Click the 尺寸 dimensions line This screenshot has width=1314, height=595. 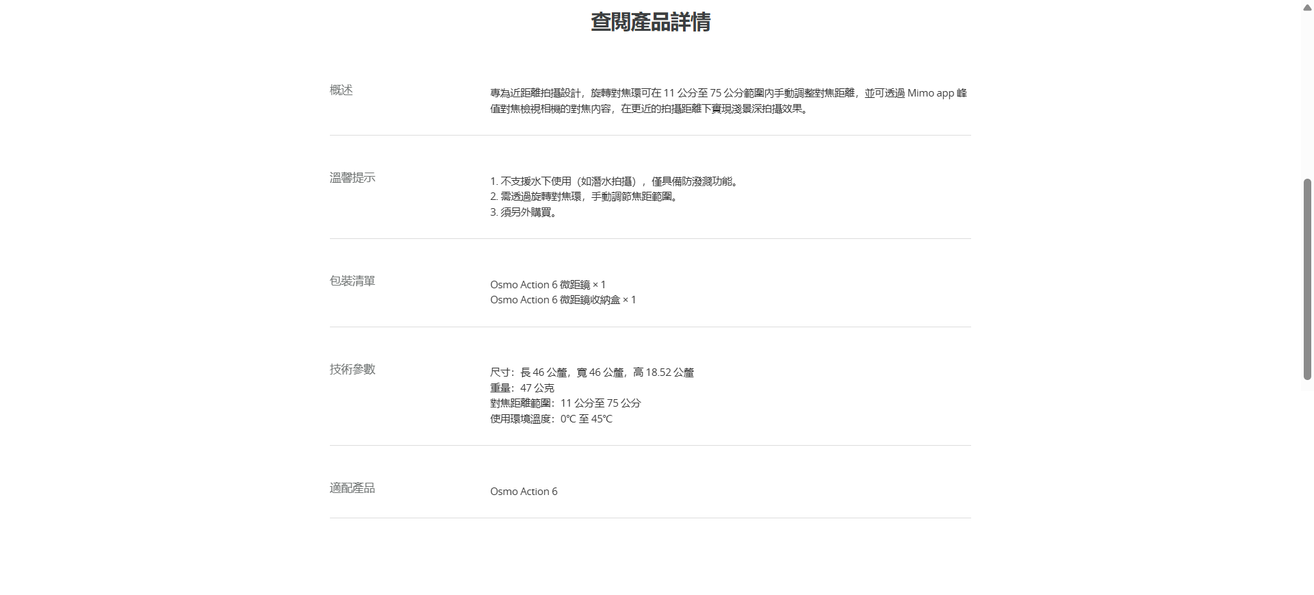[592, 372]
